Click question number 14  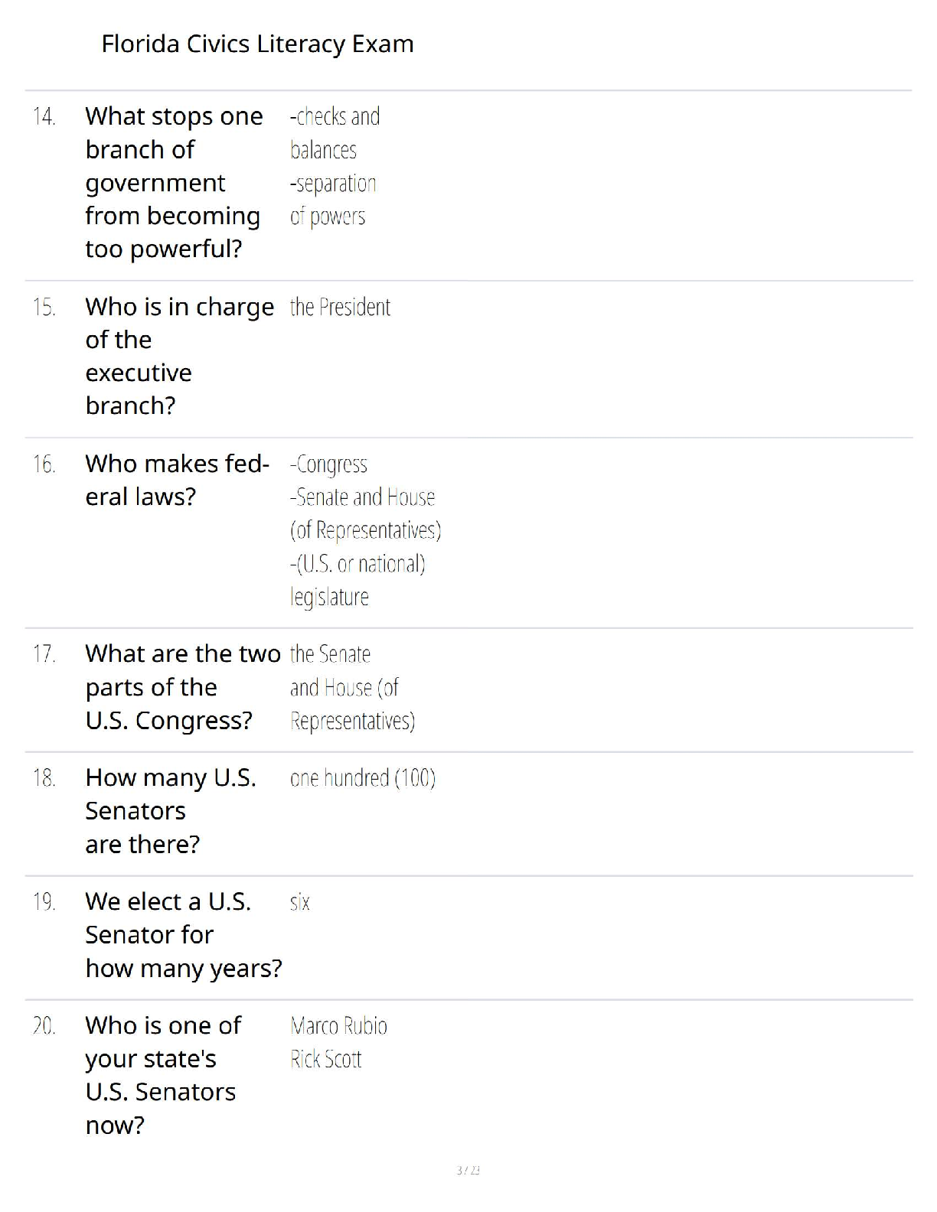tap(44, 117)
